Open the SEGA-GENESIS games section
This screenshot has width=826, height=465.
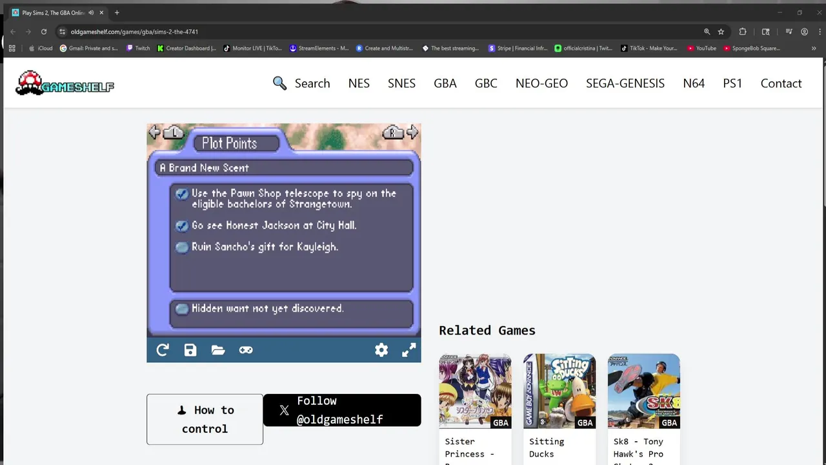click(x=625, y=83)
